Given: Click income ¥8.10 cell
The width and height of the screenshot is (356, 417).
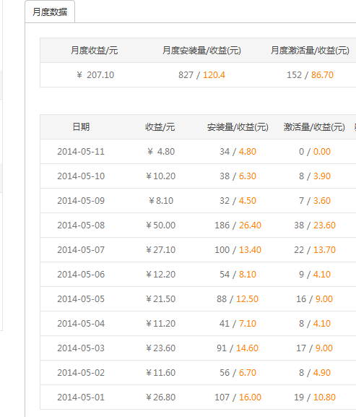Looking at the screenshot, I should click(161, 200).
